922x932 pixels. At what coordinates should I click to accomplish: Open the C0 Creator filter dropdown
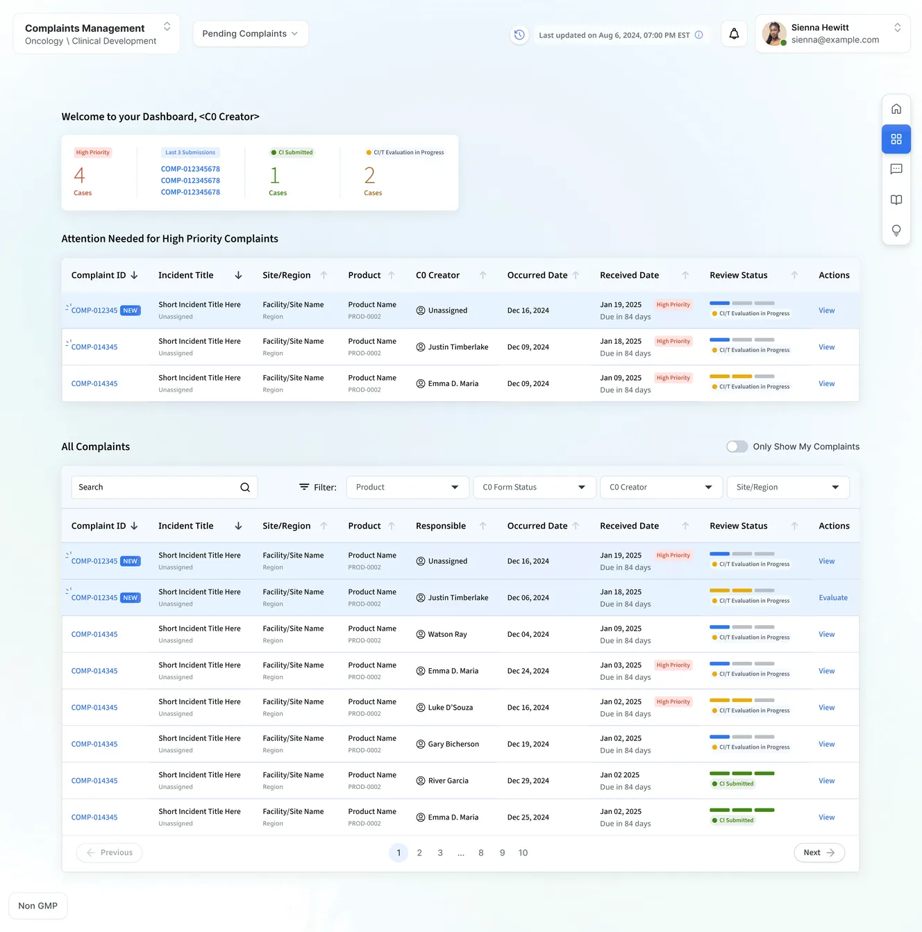click(661, 488)
